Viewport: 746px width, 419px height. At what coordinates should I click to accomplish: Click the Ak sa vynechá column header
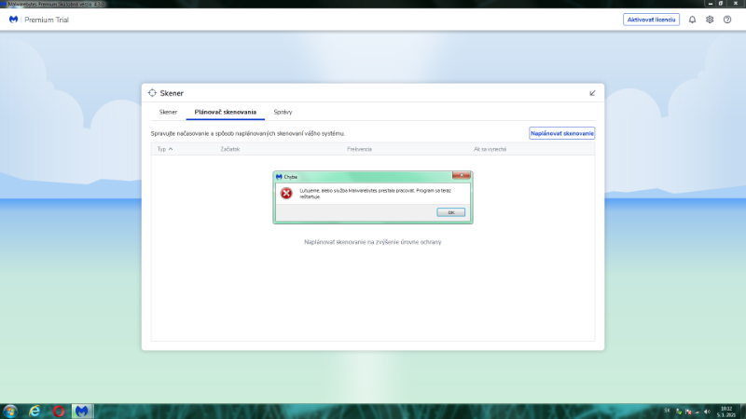(x=490, y=149)
